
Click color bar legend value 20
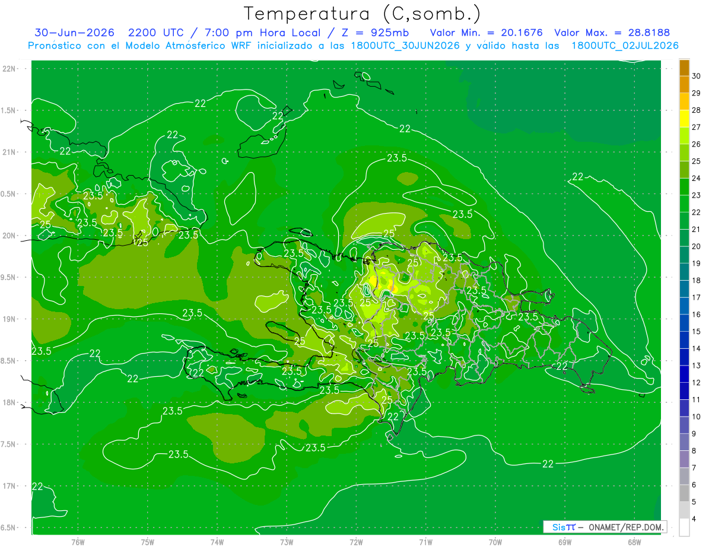click(697, 246)
